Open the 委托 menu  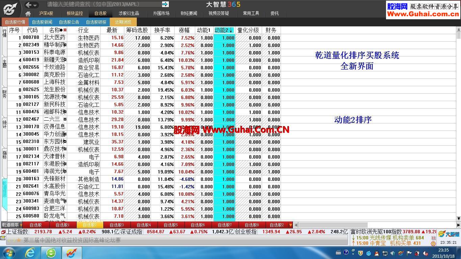click(275, 13)
